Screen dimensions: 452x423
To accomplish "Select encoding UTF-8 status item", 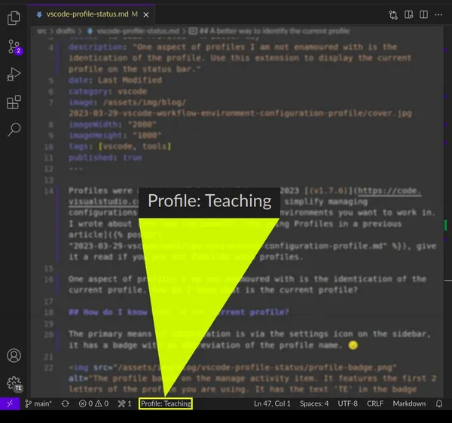I will (x=347, y=403).
